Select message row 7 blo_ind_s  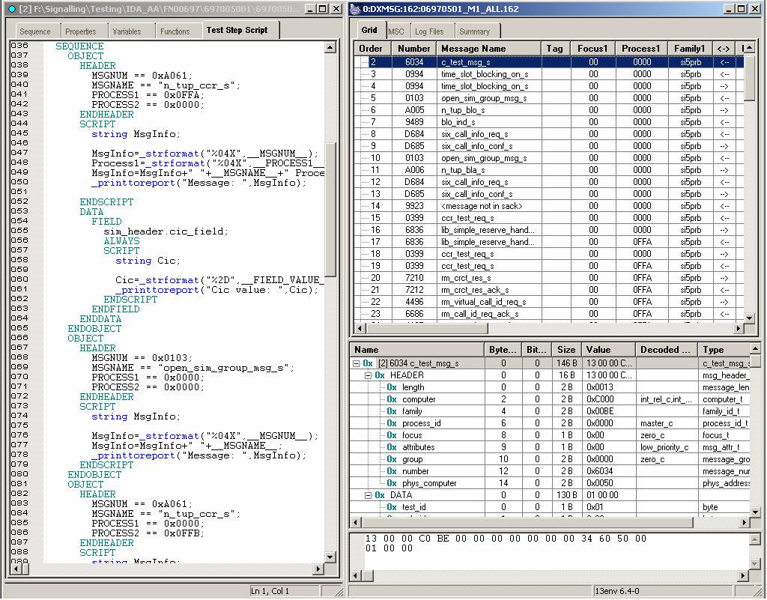549,122
